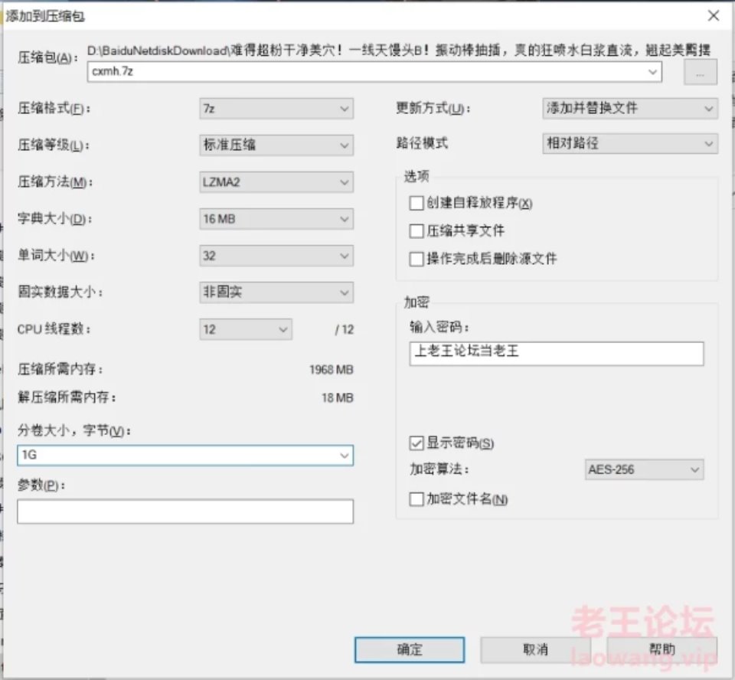
Task: Enable delete source files after compression
Action: click(416, 258)
